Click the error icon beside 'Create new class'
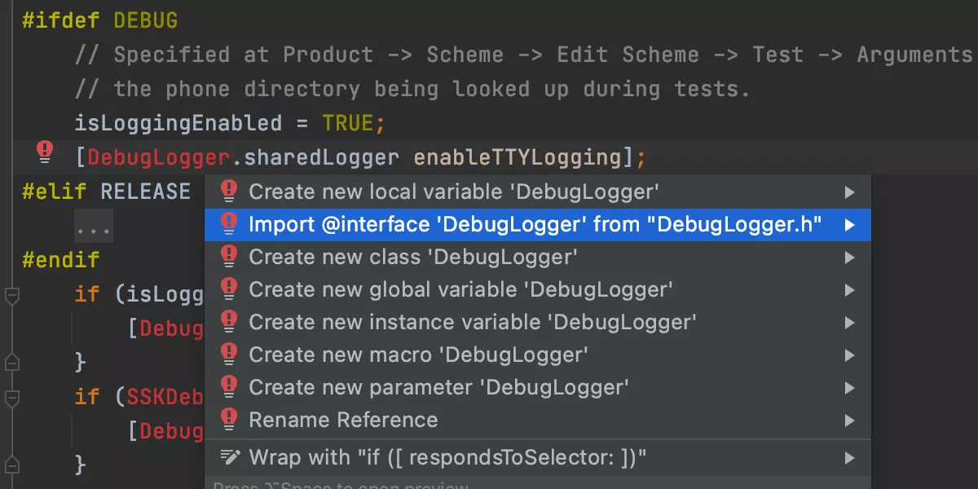This screenshot has width=978, height=489. (229, 257)
